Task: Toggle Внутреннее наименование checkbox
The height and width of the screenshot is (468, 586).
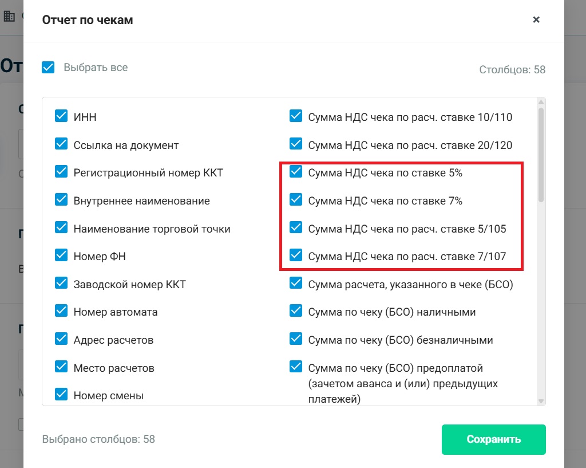Action: (61, 200)
